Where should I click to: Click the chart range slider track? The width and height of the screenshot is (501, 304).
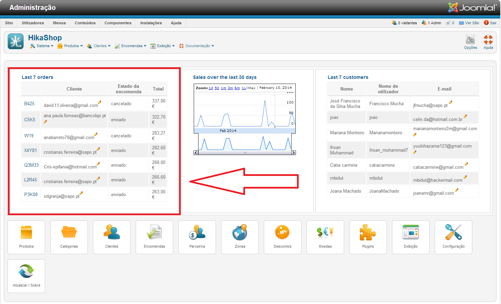(x=245, y=153)
